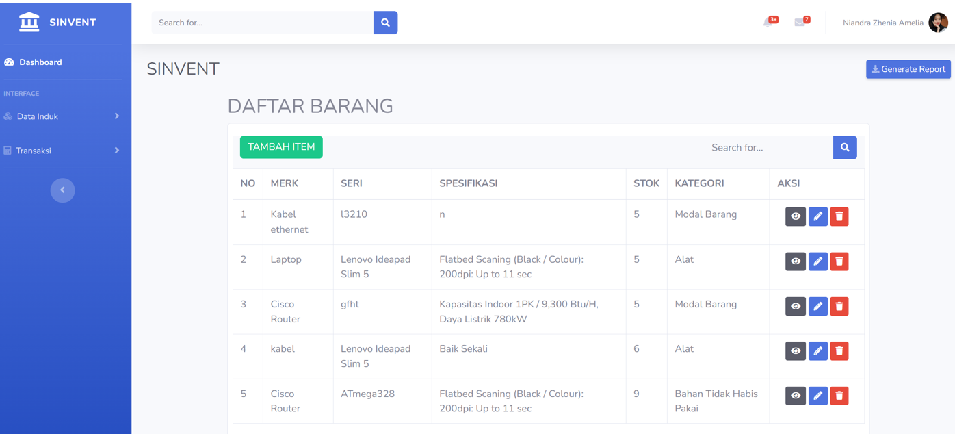
Task: Click the table search magnifier button
Action: click(x=845, y=147)
